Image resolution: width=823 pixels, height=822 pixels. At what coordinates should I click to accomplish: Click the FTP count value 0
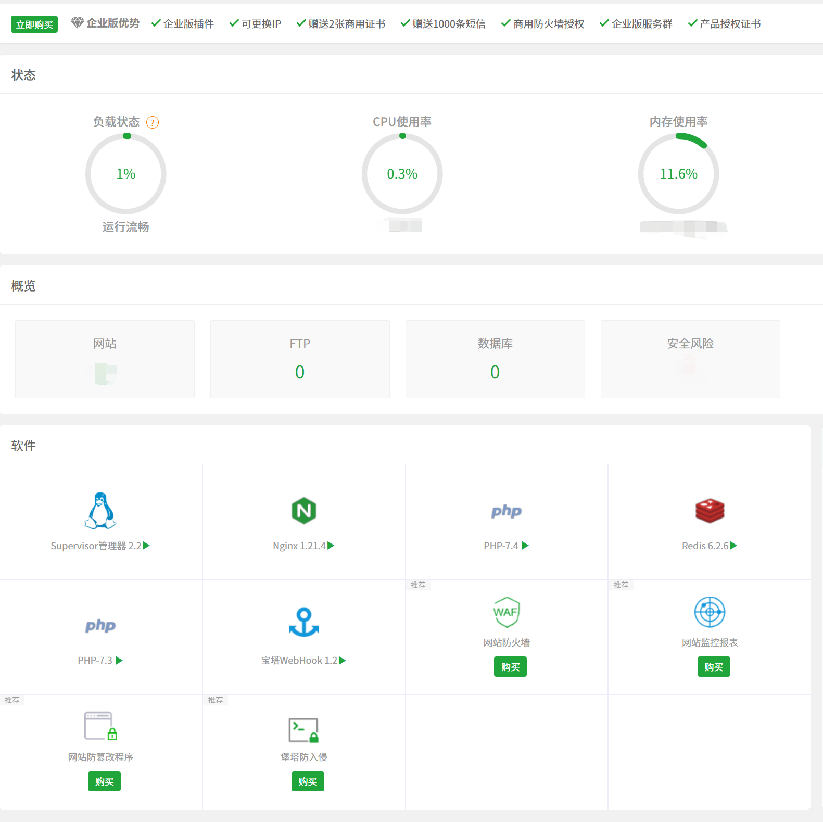300,372
